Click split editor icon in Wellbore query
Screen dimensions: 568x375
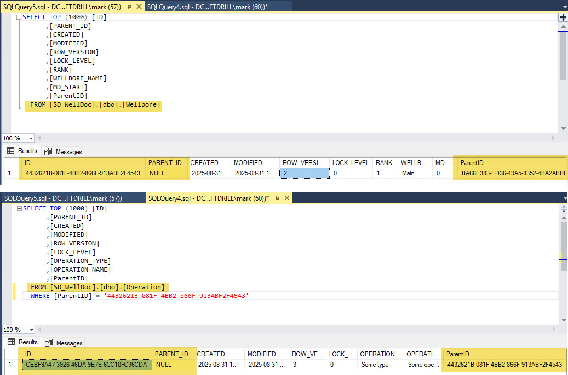click(563, 17)
